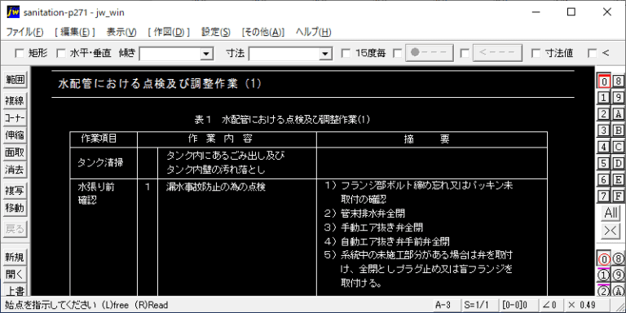Click the ●--- dimension endpoint button
The image size is (626, 313).
point(430,53)
